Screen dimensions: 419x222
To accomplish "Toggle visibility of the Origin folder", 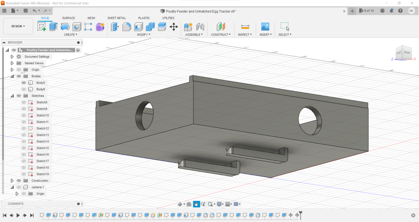I will pyautogui.click(x=19, y=70).
